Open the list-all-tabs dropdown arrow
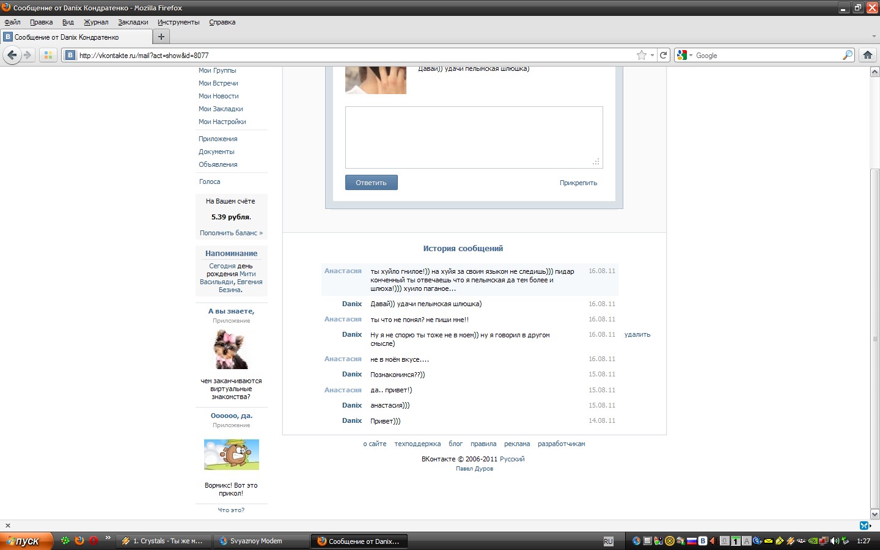 874,37
